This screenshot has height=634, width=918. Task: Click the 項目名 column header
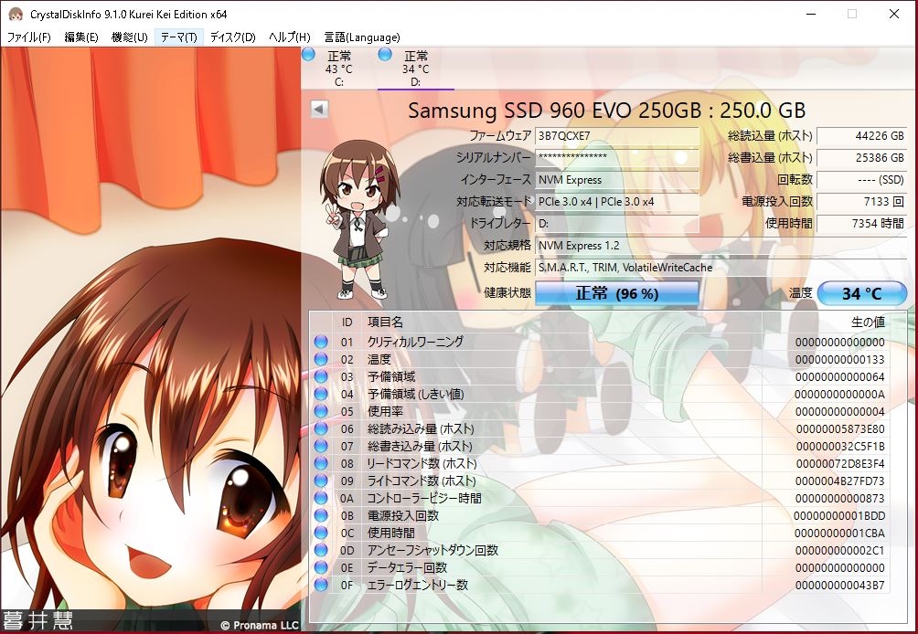click(385, 322)
